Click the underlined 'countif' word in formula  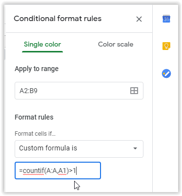click(x=33, y=171)
